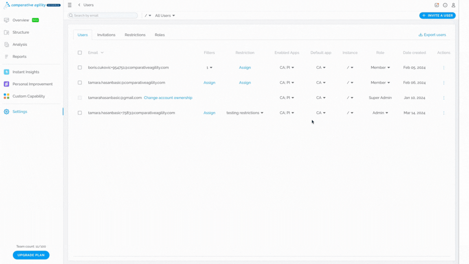The image size is (469, 264).
Task: Open Personal Improvement purple icon
Action: pyautogui.click(x=6, y=84)
